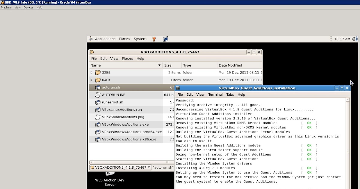
Task: Open Terminal menu in terminal window
Action: [x=215, y=94]
